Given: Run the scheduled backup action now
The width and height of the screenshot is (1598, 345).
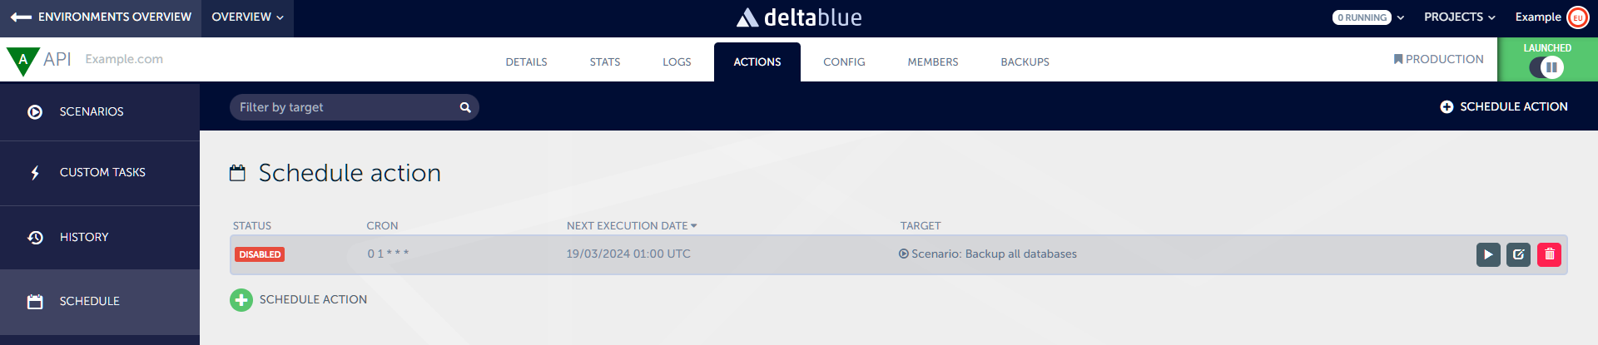Looking at the screenshot, I should [1488, 254].
